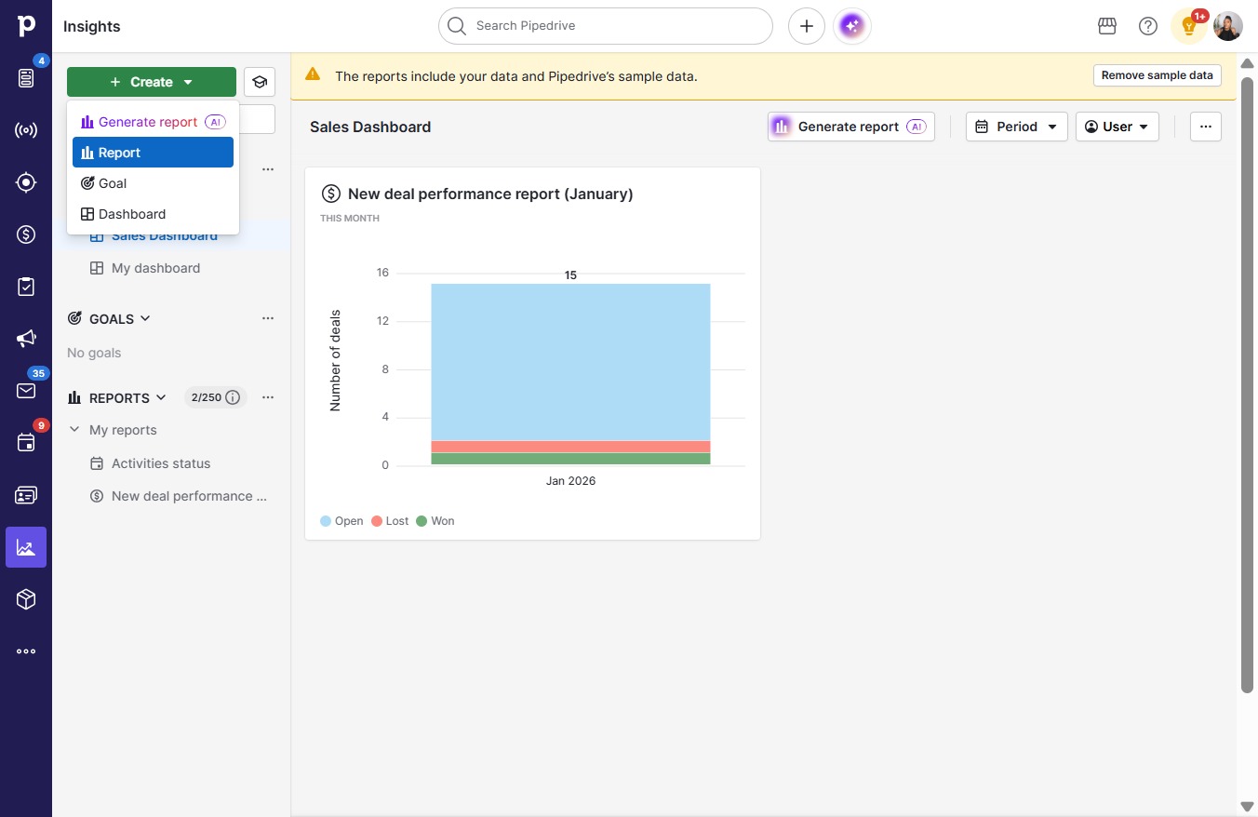Open the radar-style icon in left navigation
Viewport: 1258px width, 817px height.
[26, 130]
